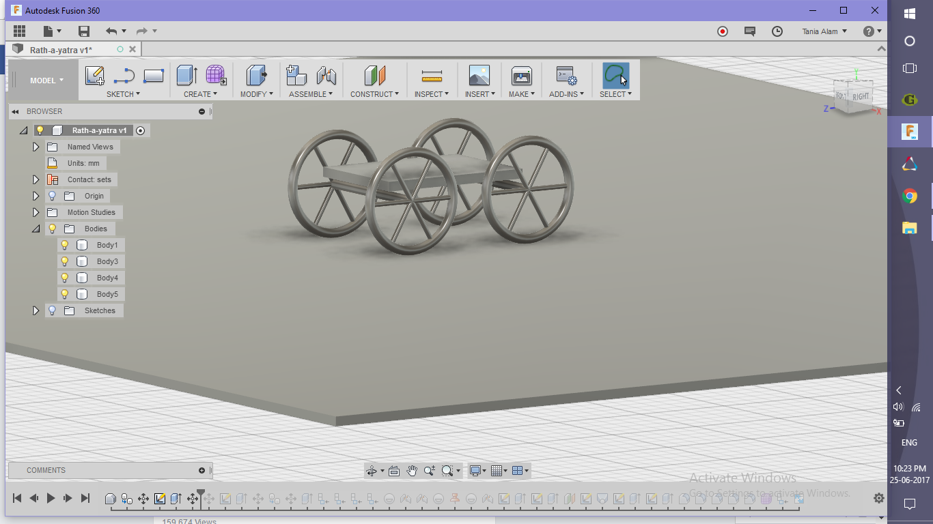Hide the Bodies folder
Viewport: 933px width, 524px height.
point(52,229)
